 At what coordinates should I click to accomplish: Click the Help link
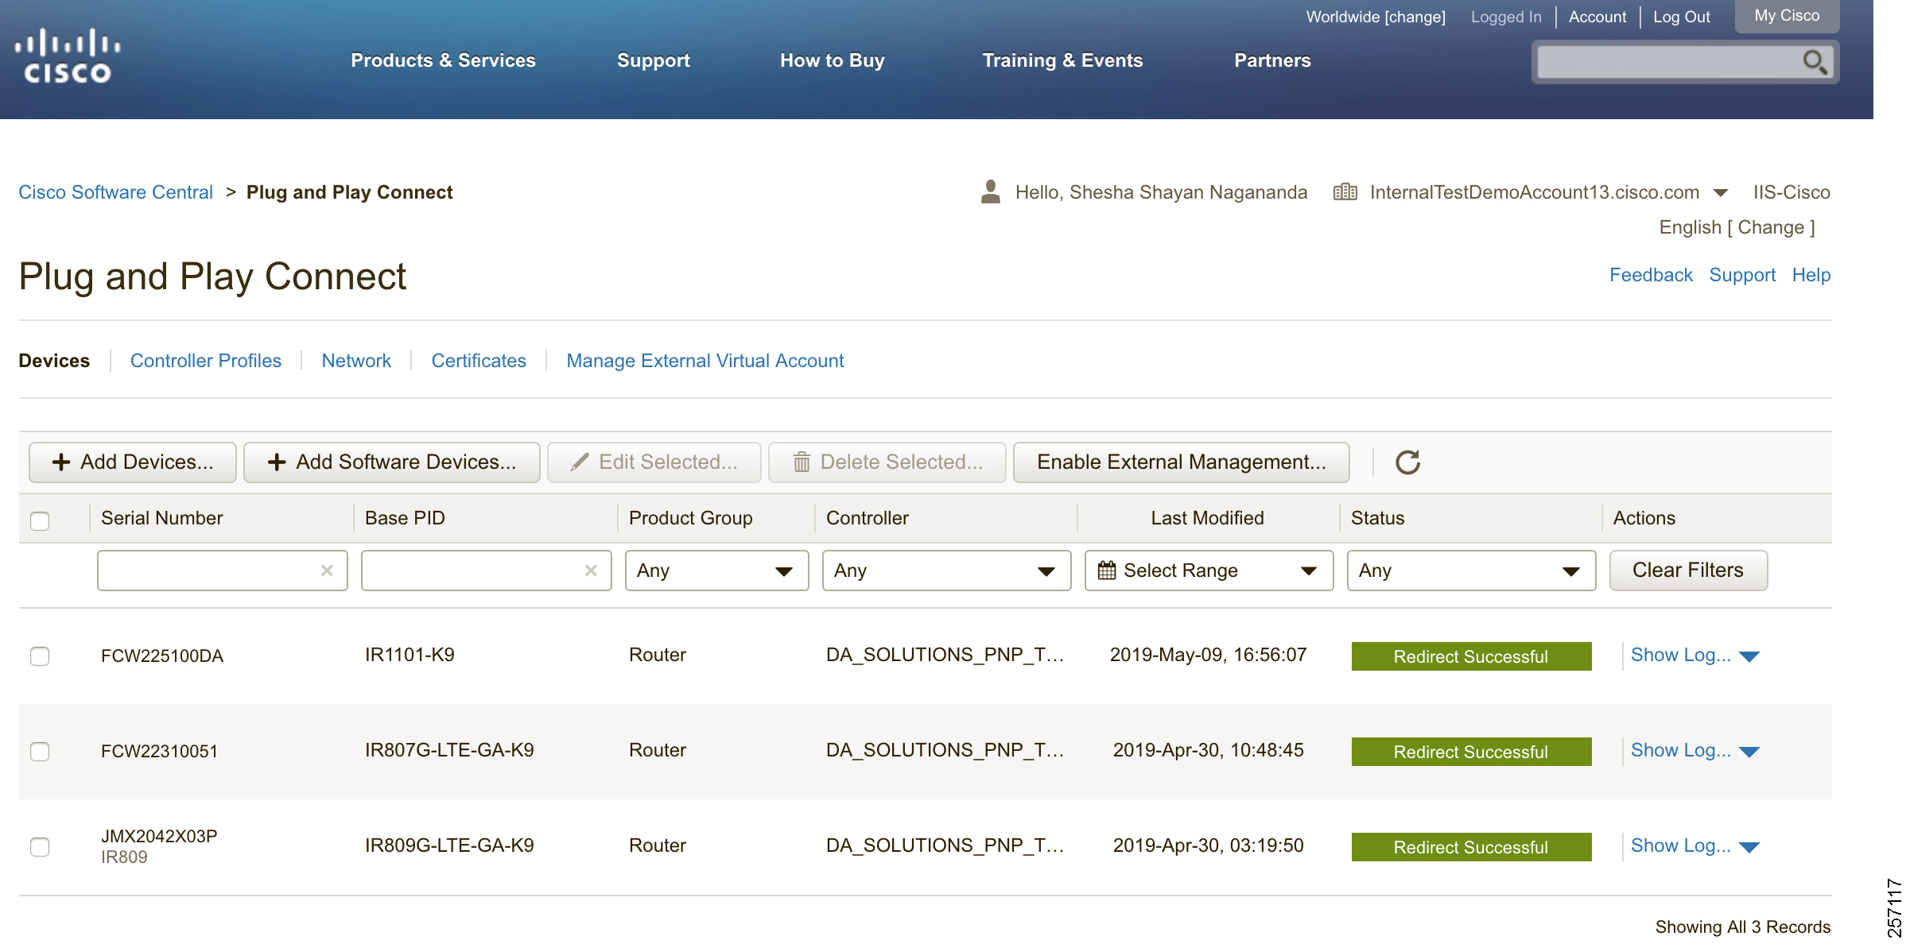point(1811,275)
